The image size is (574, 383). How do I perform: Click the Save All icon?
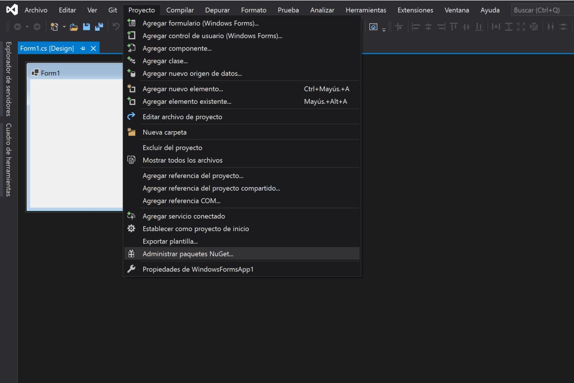coord(98,27)
